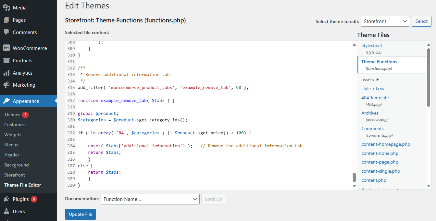The height and width of the screenshot is (221, 436).
Task: Click the Pages menu icon
Action: 6,20
